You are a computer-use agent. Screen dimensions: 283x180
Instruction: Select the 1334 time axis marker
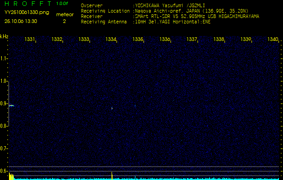click(x=111, y=40)
